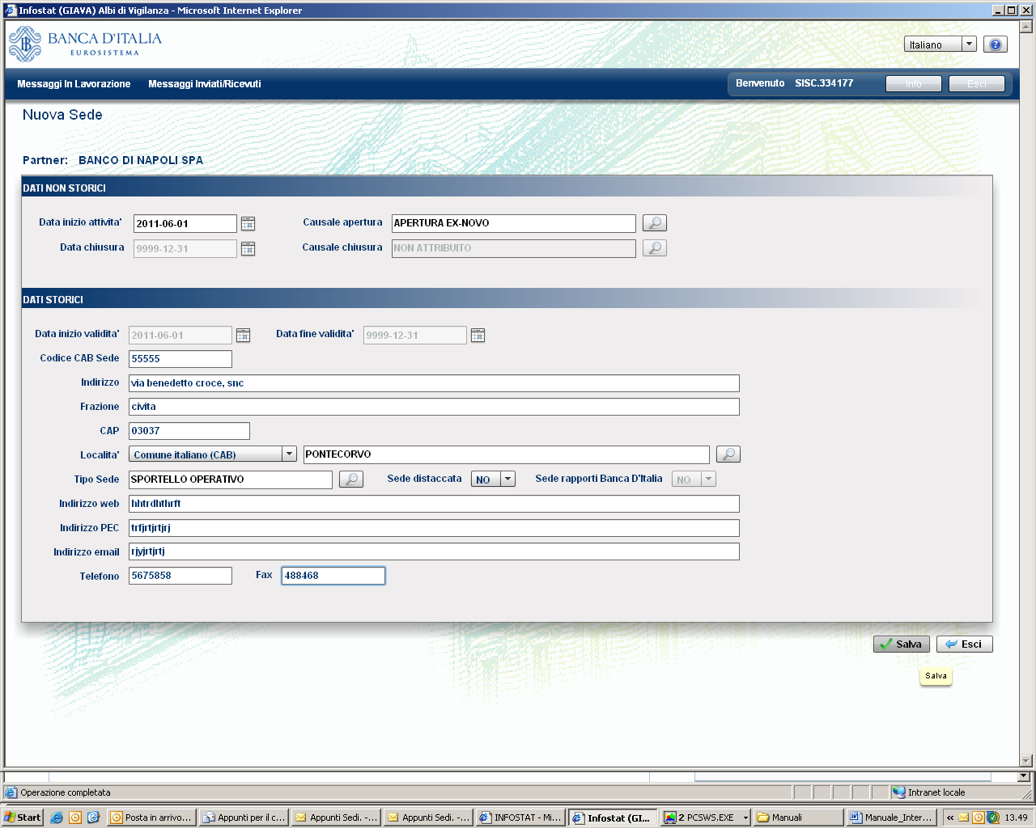
Task: Open the Windows Start button
Action: (23, 817)
